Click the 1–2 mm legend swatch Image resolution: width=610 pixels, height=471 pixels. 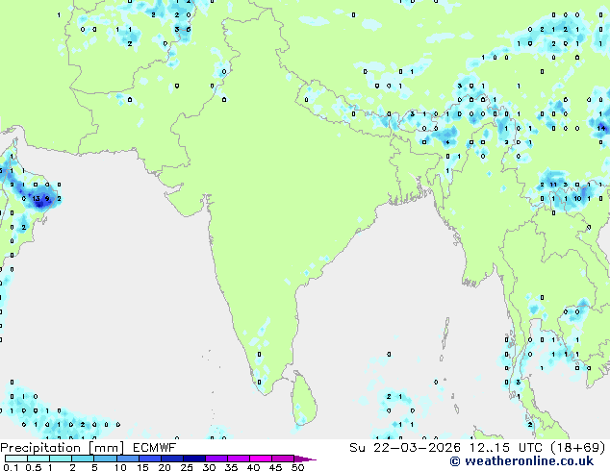click(61, 459)
